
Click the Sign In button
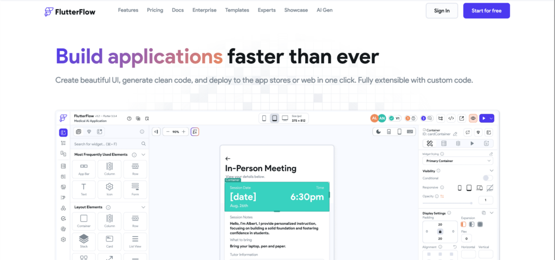coord(442,11)
